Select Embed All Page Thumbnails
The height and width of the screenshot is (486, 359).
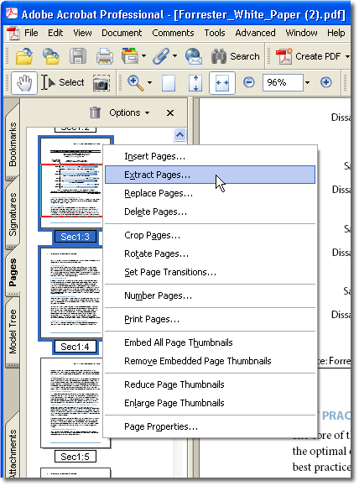210,342
